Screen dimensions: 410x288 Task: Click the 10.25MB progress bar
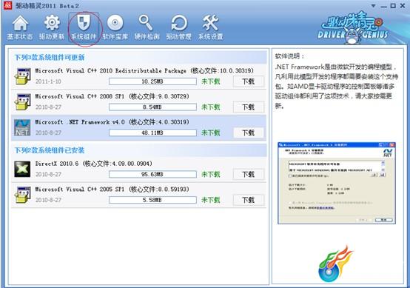152,81
